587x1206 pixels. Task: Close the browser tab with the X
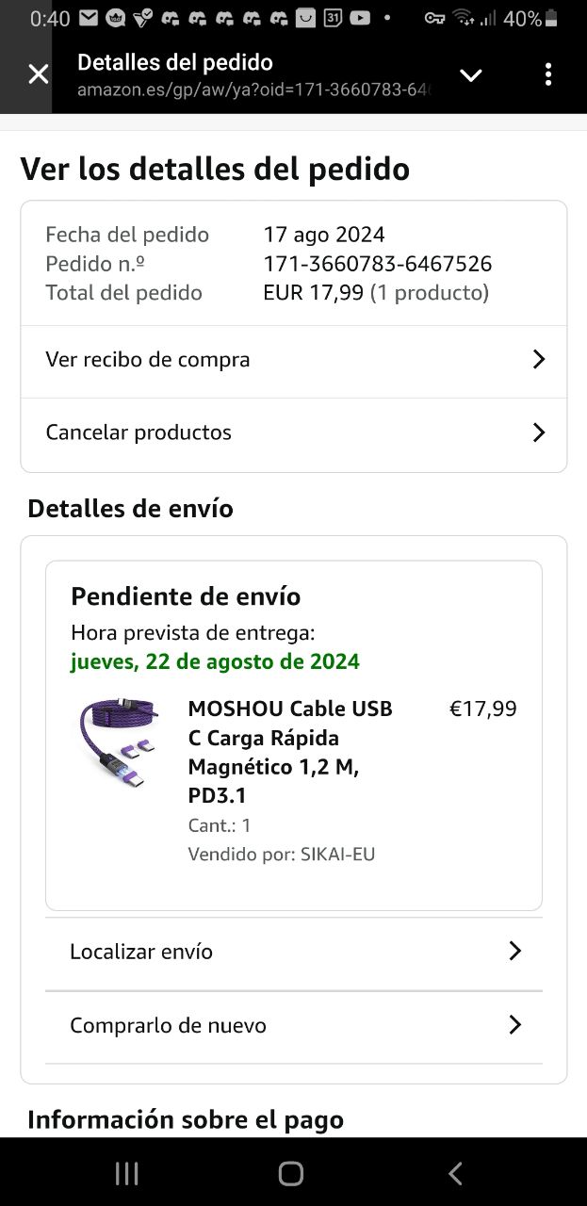38,74
